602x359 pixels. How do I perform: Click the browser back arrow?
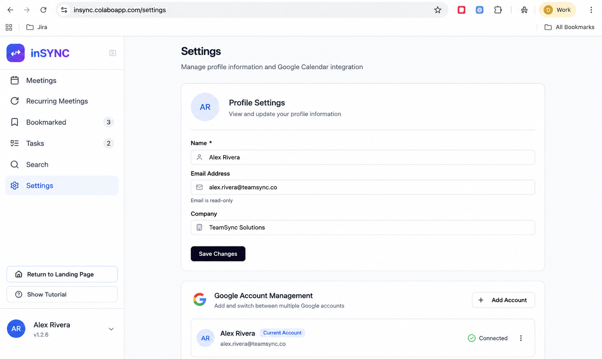(x=10, y=10)
